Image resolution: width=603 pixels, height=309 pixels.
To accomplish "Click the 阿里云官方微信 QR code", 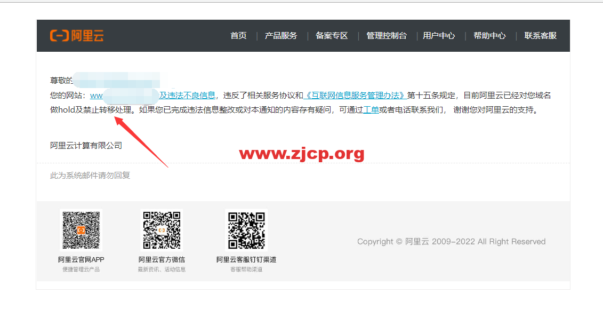I will 162,229.
